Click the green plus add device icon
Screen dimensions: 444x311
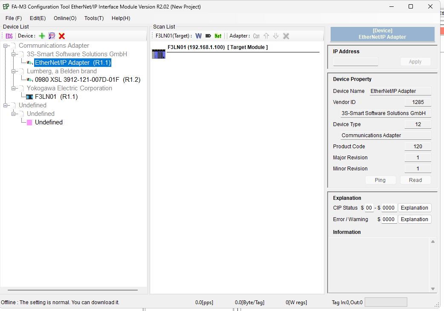(x=42, y=36)
